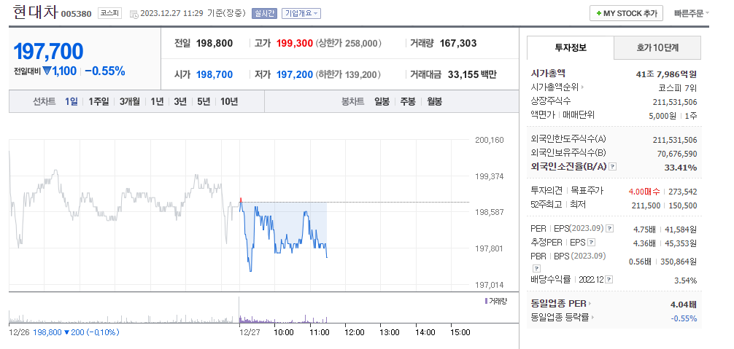The width and height of the screenshot is (734, 349).
Task: Open 기업개요 dropdown
Action: (301, 14)
